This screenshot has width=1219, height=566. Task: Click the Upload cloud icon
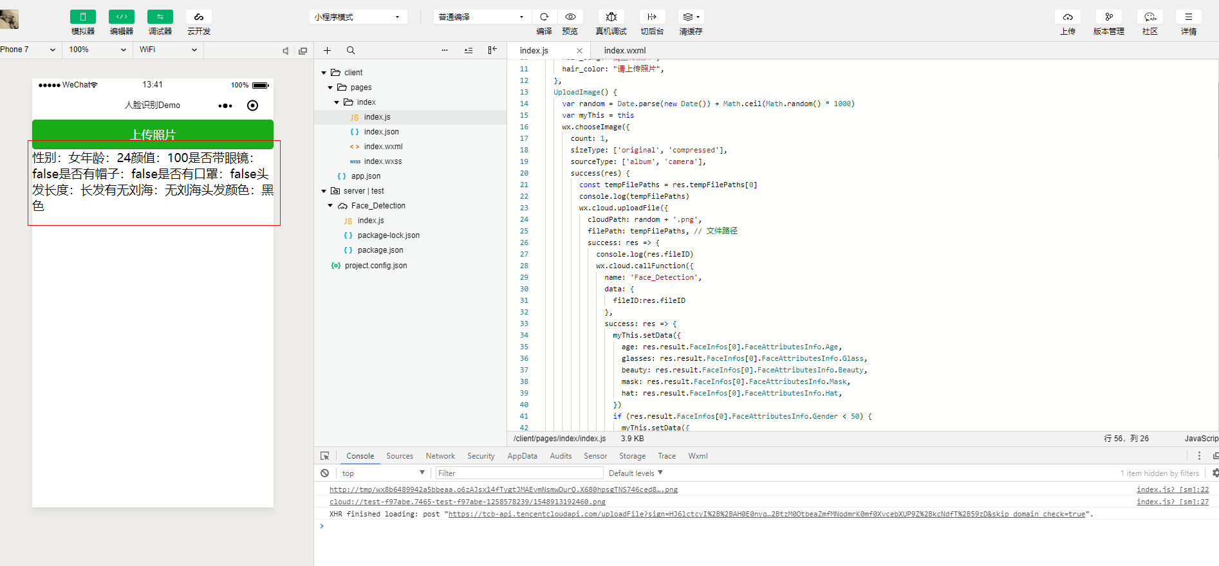point(1068,17)
